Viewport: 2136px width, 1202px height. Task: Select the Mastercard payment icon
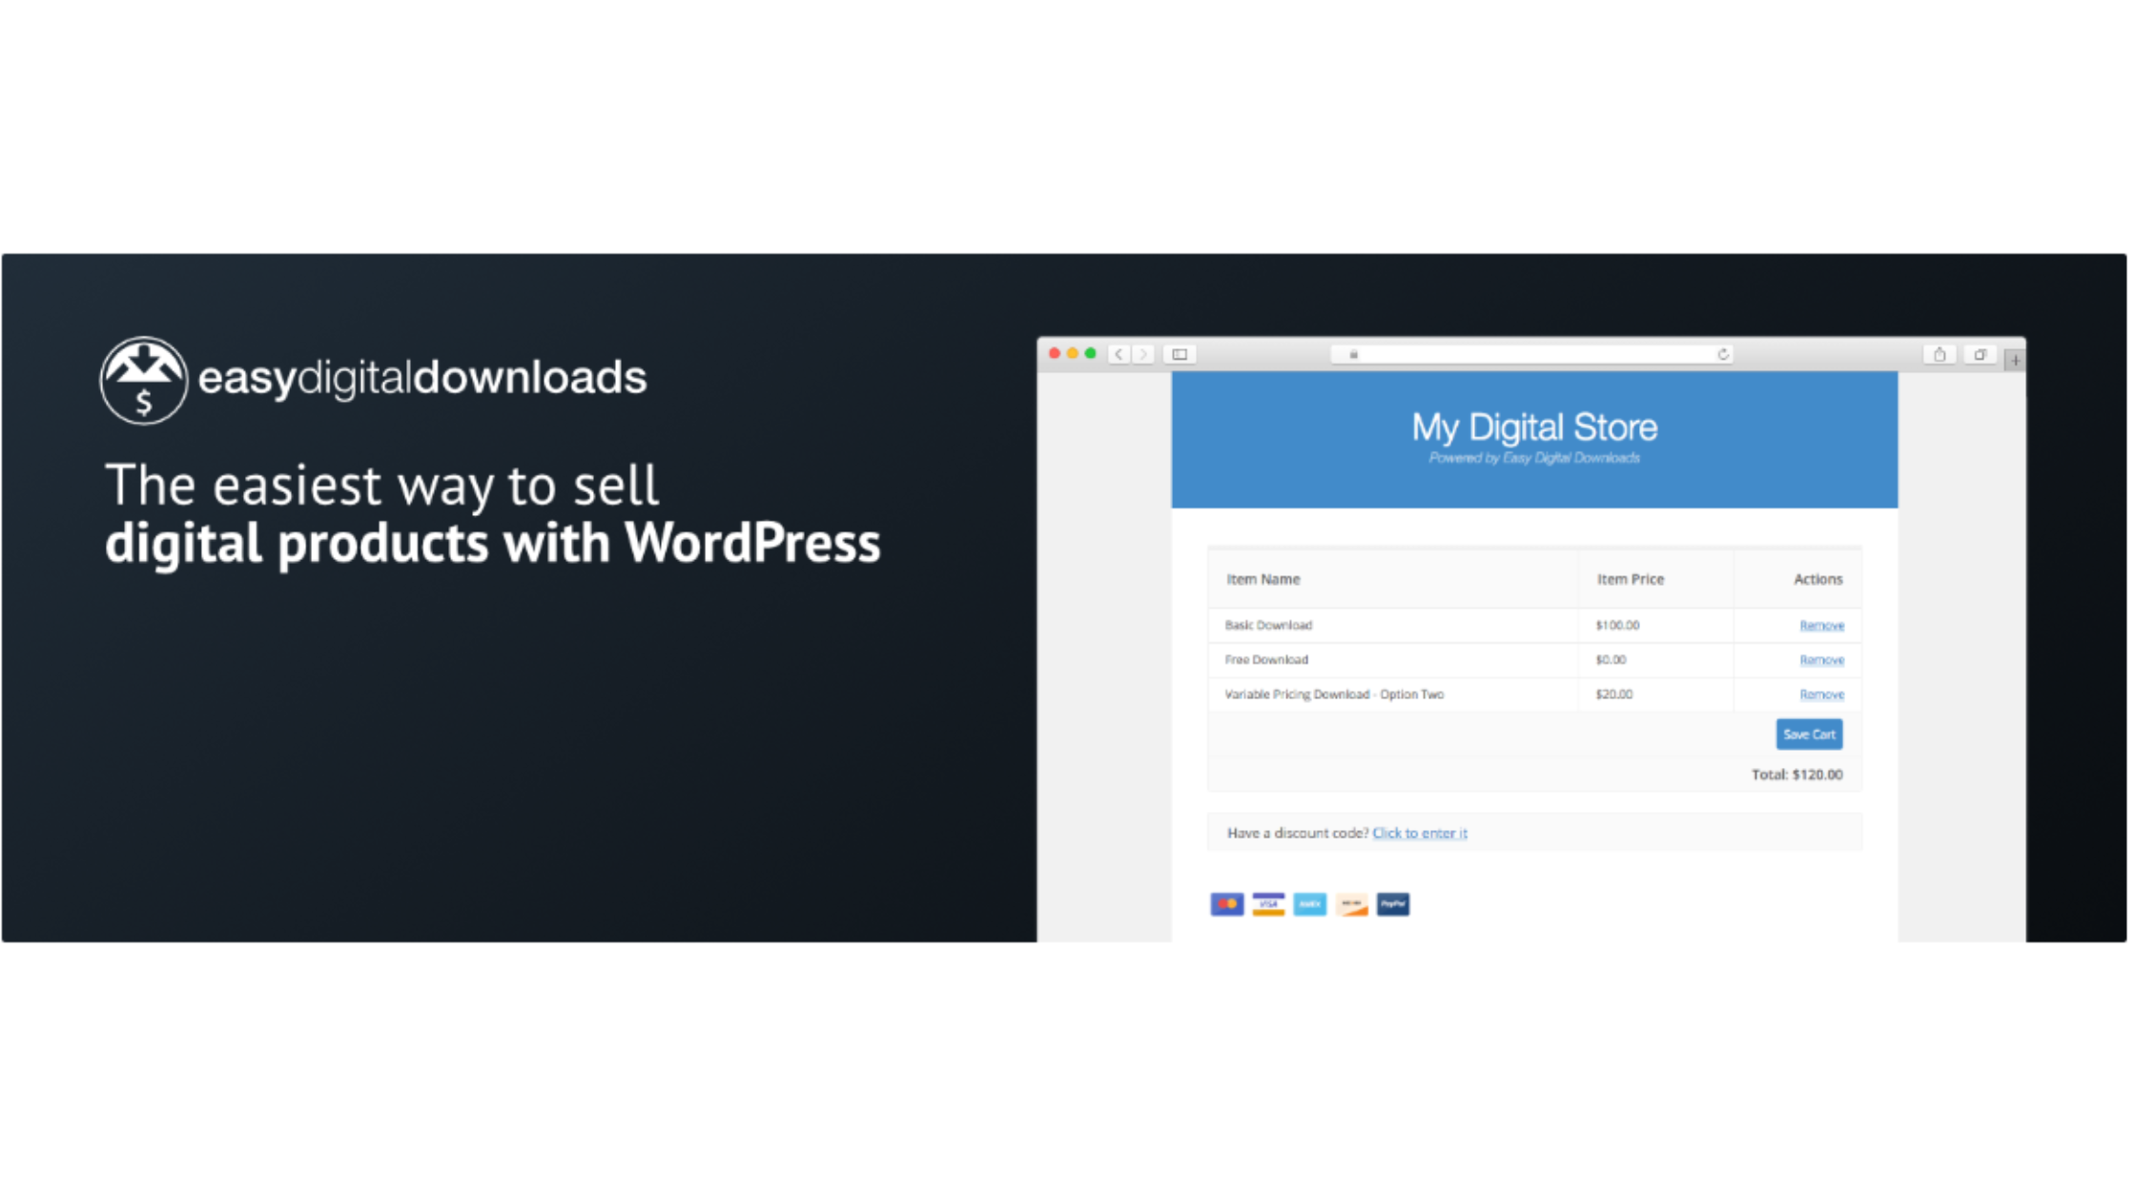(1227, 904)
